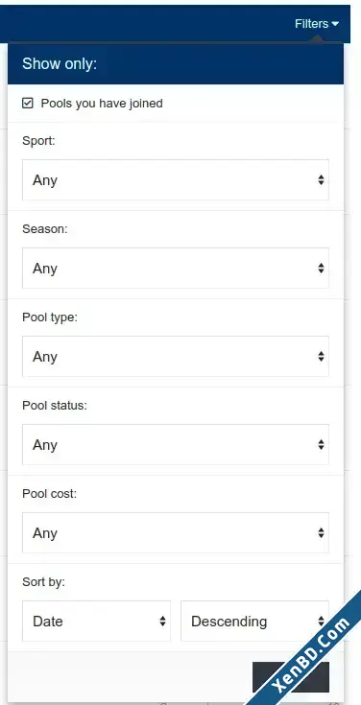Click the 'Pools you have joined' label text

(102, 104)
